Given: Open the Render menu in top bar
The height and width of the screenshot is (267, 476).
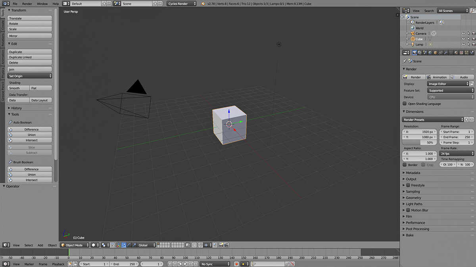Looking at the screenshot, I should (27, 4).
